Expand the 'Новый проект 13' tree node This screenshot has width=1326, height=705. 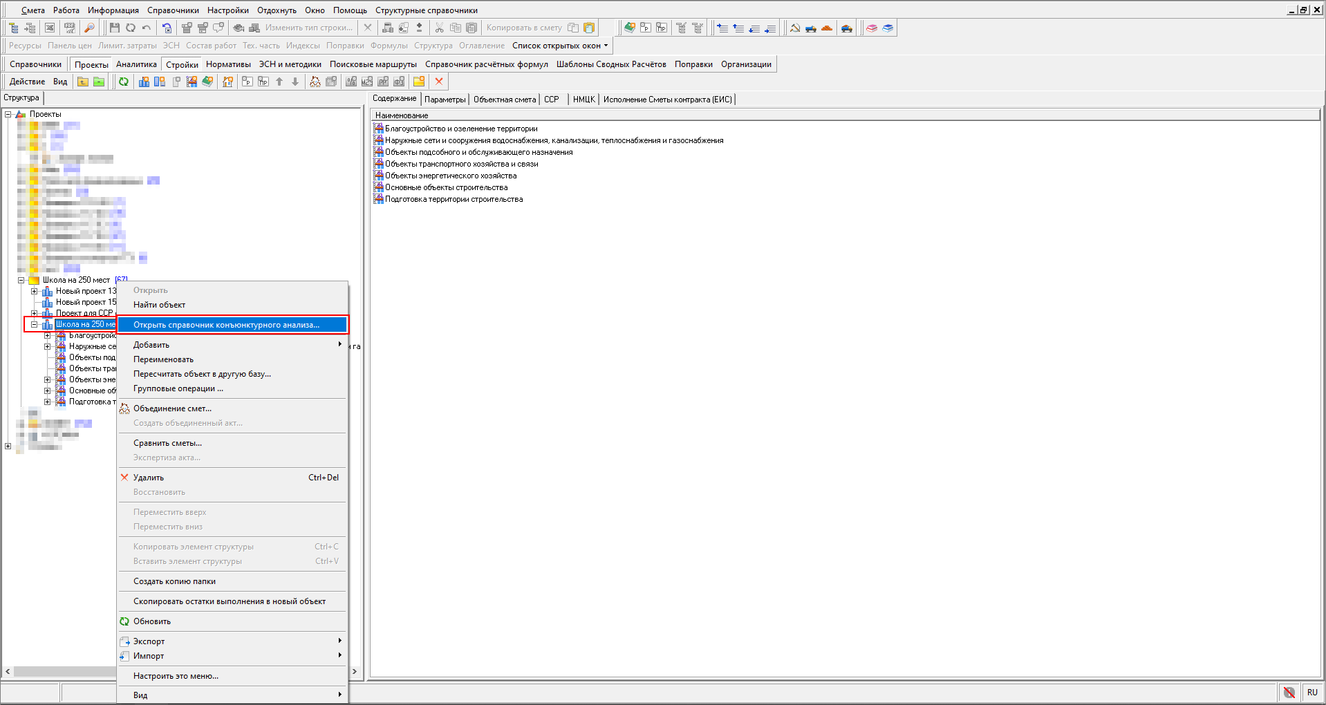coord(35,292)
